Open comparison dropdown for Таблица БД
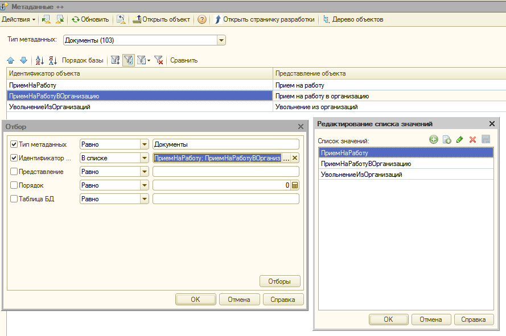The image size is (506, 336). (144, 199)
